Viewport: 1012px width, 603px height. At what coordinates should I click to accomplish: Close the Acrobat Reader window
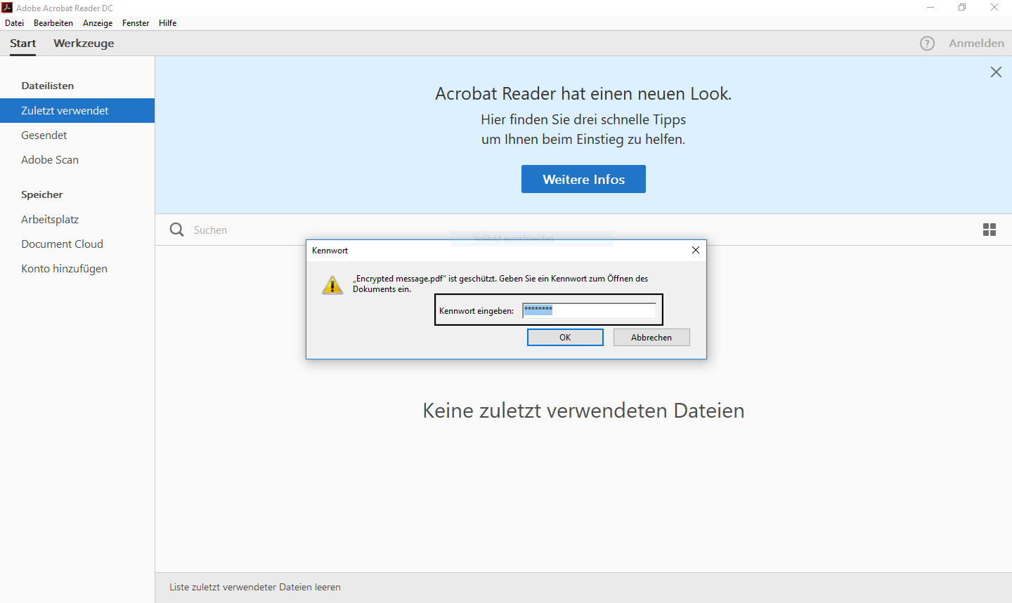coord(994,8)
